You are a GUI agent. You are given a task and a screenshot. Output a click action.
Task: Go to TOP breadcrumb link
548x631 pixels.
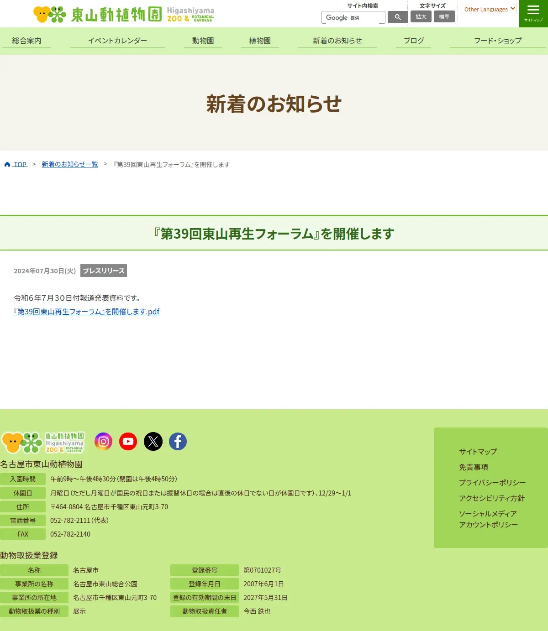[20, 164]
